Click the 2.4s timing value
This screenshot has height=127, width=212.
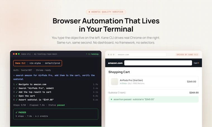[95, 88]
